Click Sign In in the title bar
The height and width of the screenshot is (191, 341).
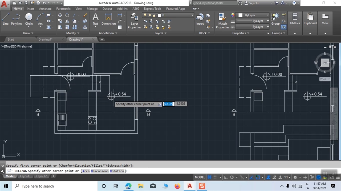[x=254, y=3]
